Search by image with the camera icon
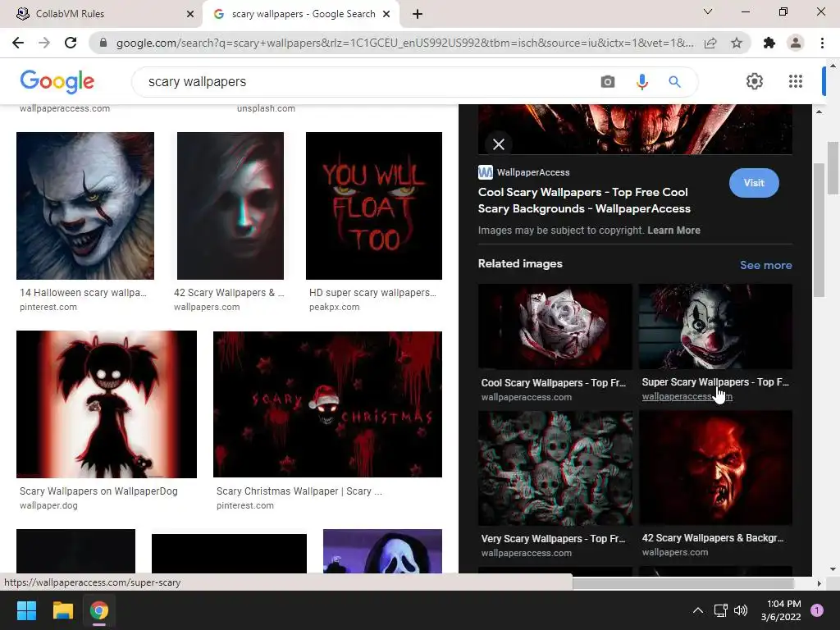Viewport: 840px width, 630px height. (608, 81)
